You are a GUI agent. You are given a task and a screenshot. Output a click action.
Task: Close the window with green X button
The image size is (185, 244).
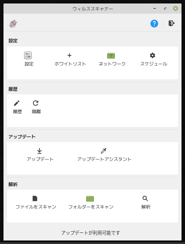[x=175, y=8]
